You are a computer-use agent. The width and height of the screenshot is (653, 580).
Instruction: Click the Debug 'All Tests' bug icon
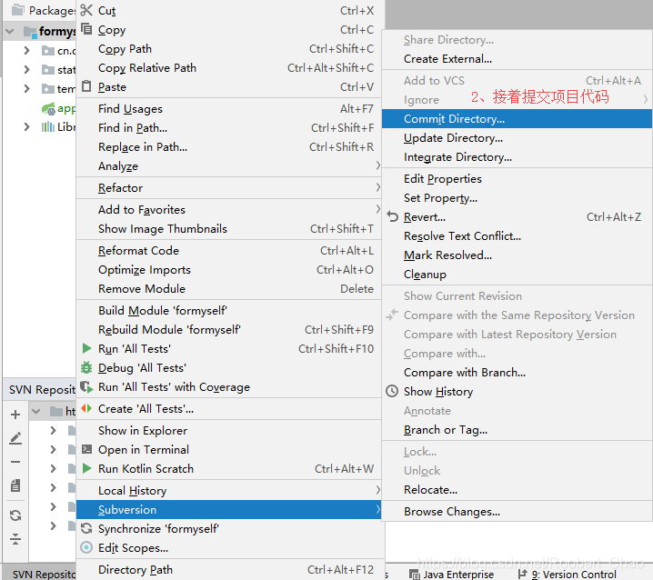click(x=86, y=367)
